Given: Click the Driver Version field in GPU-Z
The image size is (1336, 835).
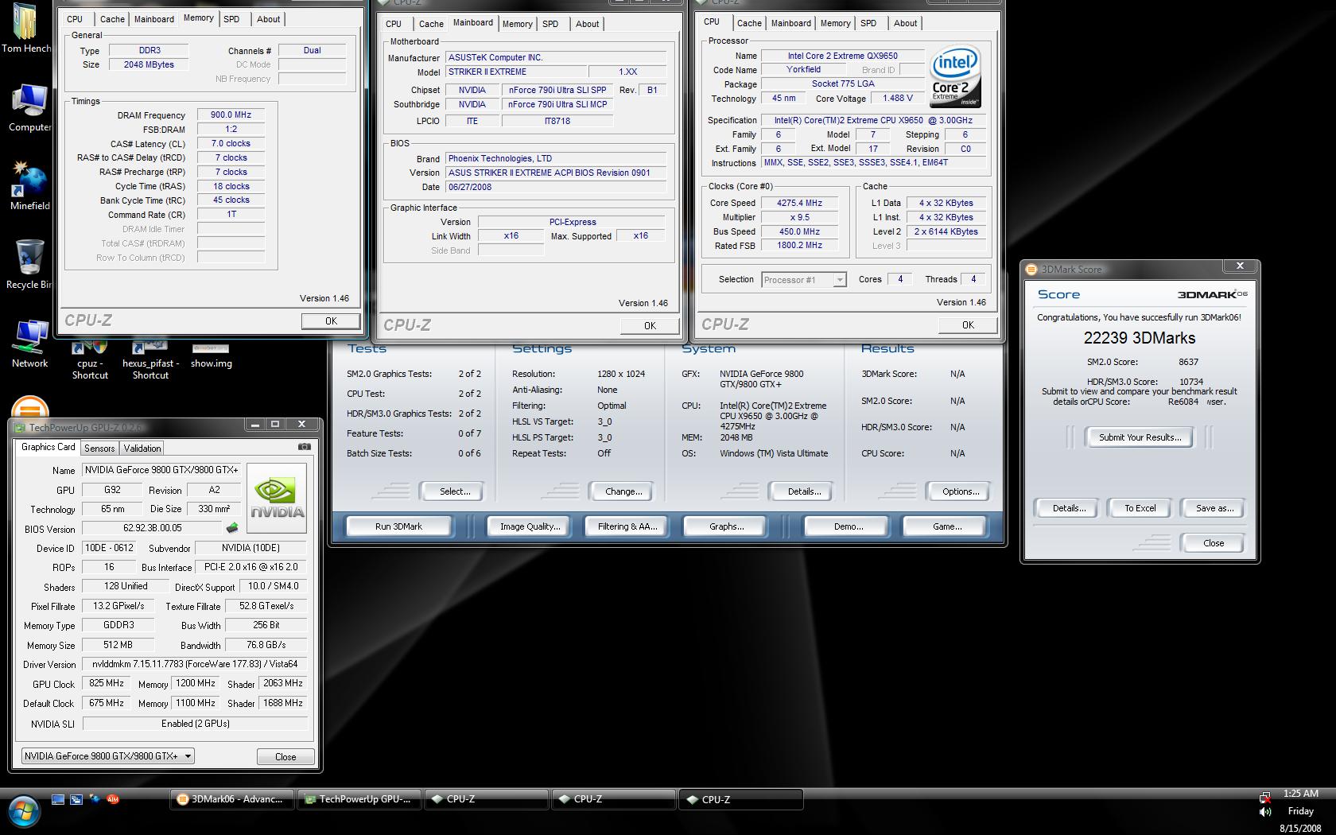Looking at the screenshot, I should coord(195,664).
